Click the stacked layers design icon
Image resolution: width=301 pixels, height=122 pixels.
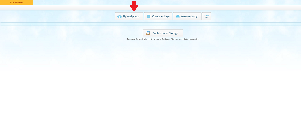[x=178, y=16]
